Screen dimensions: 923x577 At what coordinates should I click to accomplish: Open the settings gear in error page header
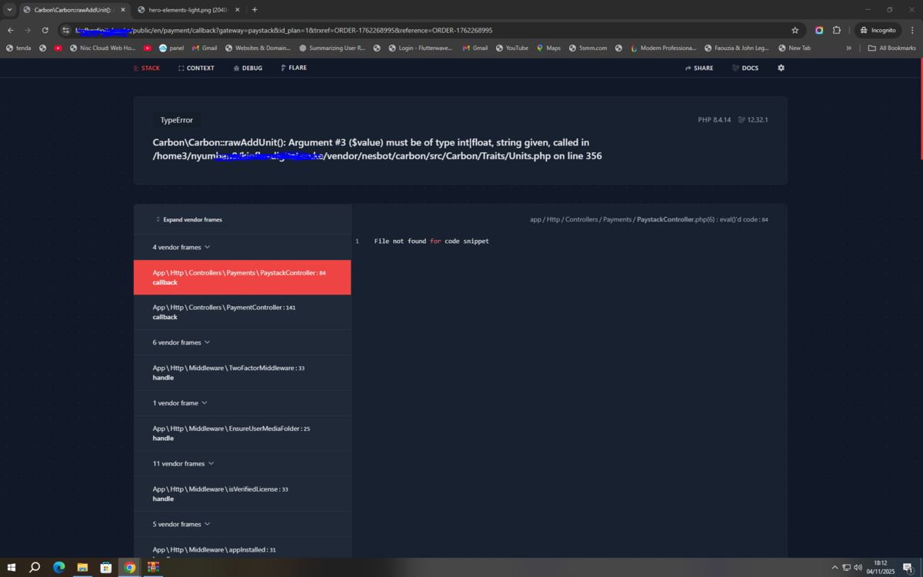pyautogui.click(x=781, y=68)
